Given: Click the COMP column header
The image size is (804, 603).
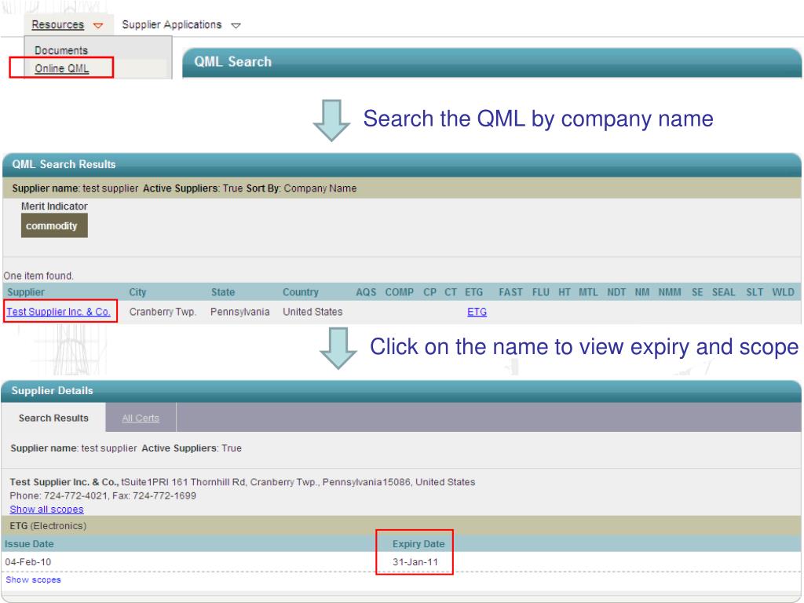Looking at the screenshot, I should [400, 292].
